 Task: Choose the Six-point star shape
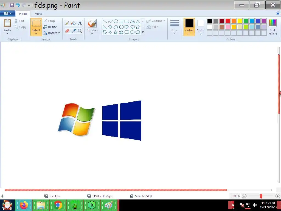coord(121,32)
